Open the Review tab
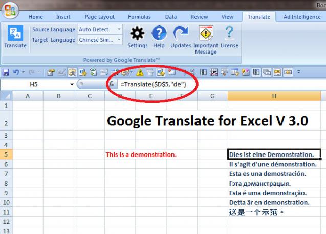326x234 pixels. (x=200, y=17)
